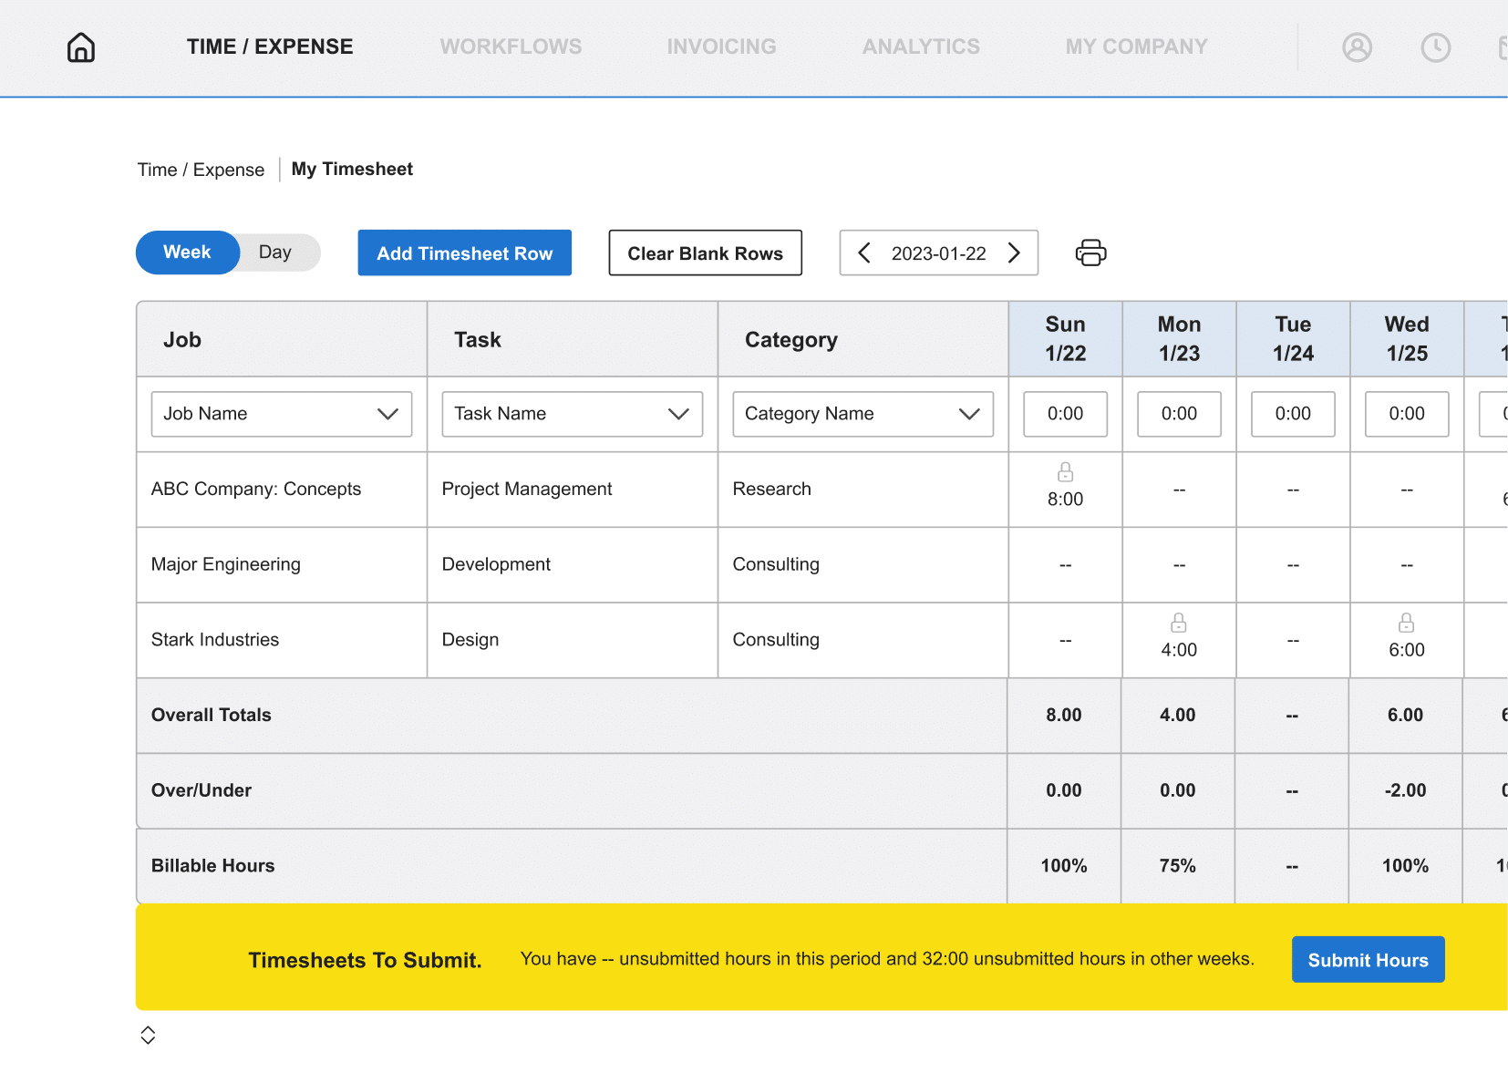
Task: Go to previous week with left chevron
Action: (x=863, y=253)
